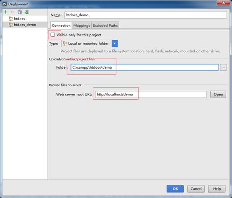The width and height of the screenshot is (232, 198).
Task: Click the Upload/download project files heading
Action: pyautogui.click(x=72, y=59)
